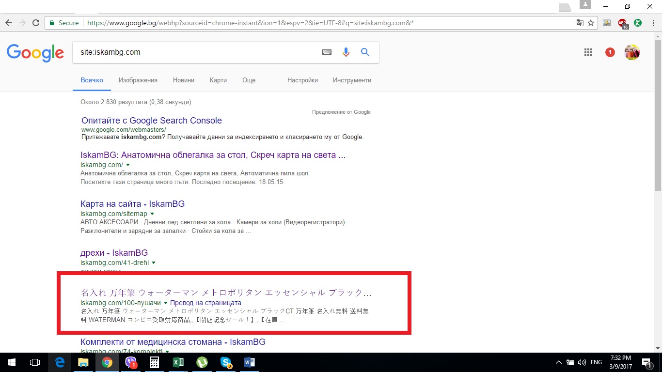
Task: Open Chrome's three-dot menu
Action: 652,23
